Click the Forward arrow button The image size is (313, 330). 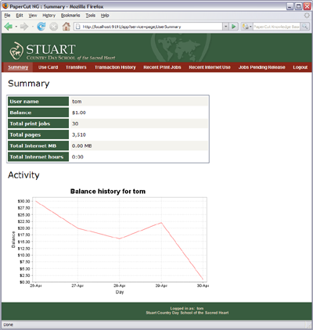coord(24,27)
